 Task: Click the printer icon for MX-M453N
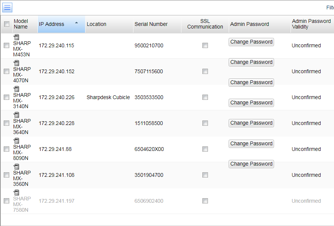(x=16, y=37)
